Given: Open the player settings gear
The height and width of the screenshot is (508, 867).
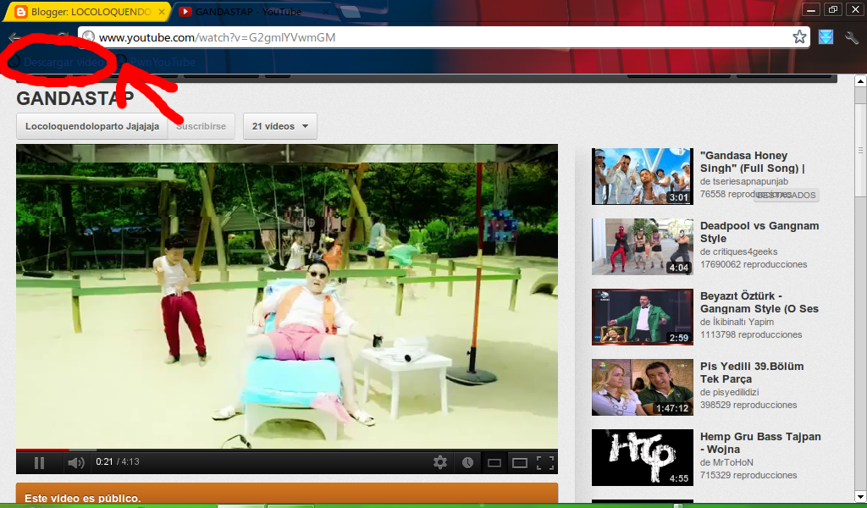Looking at the screenshot, I should (440, 462).
